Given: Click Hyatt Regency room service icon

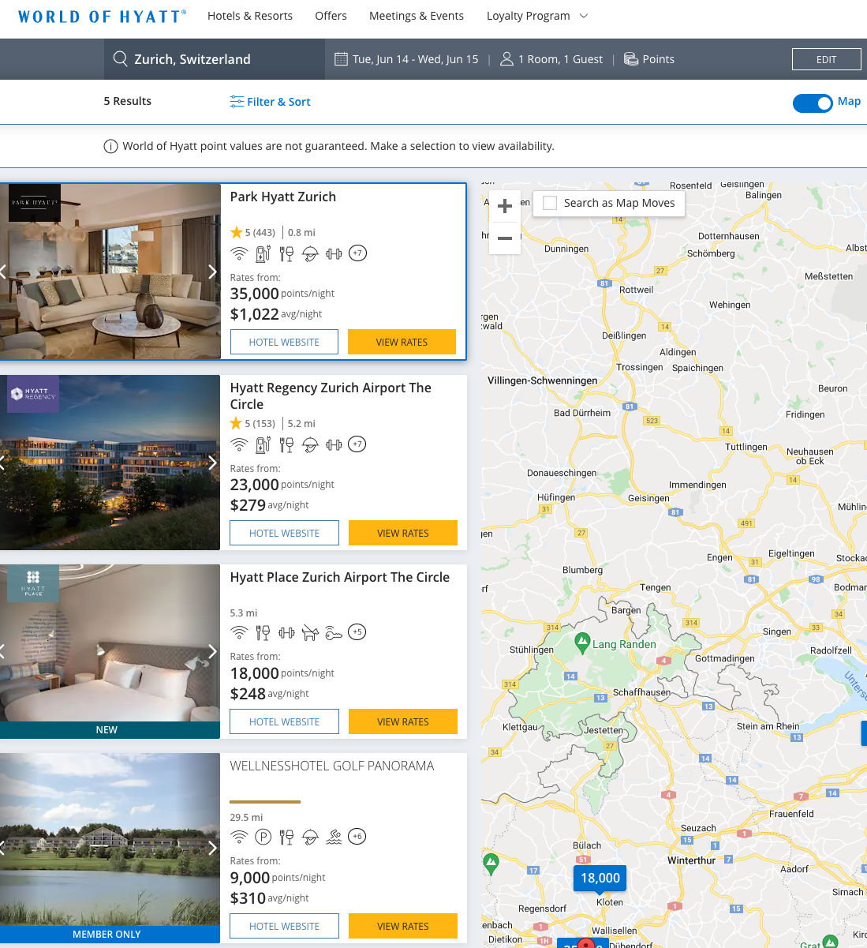Looking at the screenshot, I should pyautogui.click(x=310, y=444).
